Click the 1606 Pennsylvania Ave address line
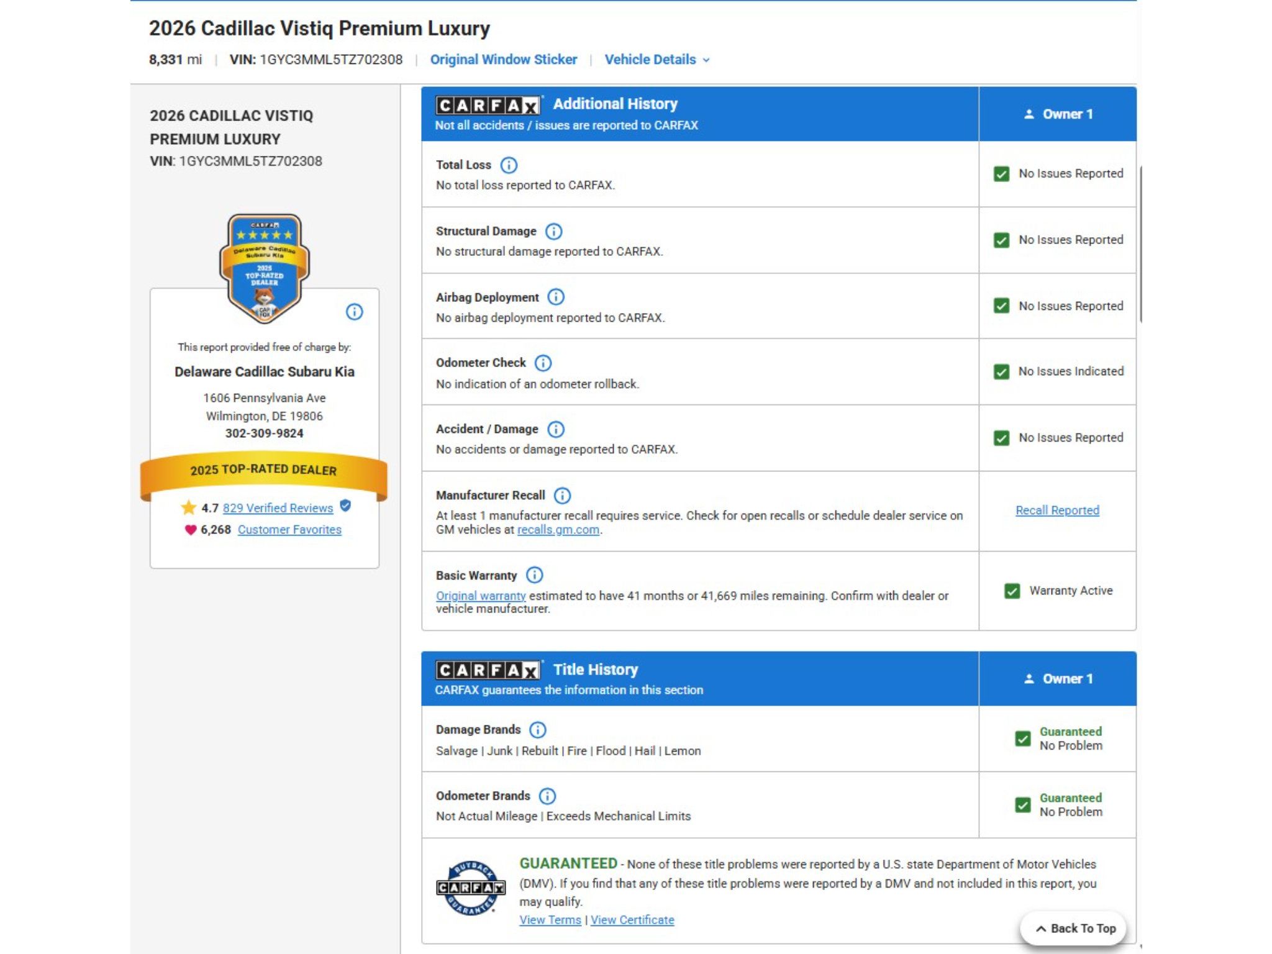The height and width of the screenshot is (954, 1272). coord(265,397)
